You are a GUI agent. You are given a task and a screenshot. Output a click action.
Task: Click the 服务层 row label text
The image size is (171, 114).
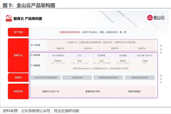[x=37, y=65]
